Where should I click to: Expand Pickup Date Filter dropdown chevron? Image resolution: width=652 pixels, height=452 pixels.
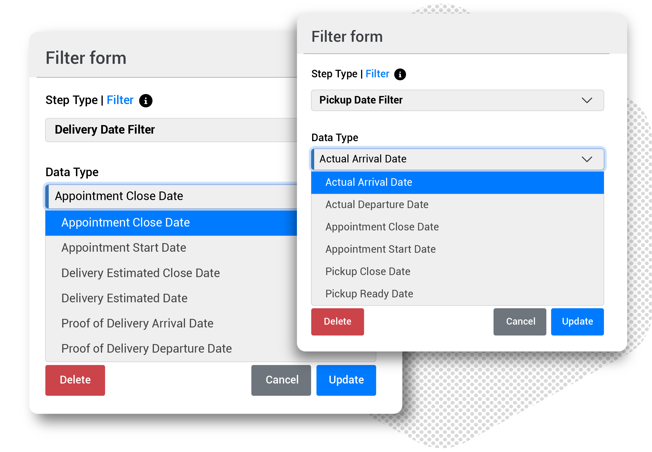pos(587,100)
